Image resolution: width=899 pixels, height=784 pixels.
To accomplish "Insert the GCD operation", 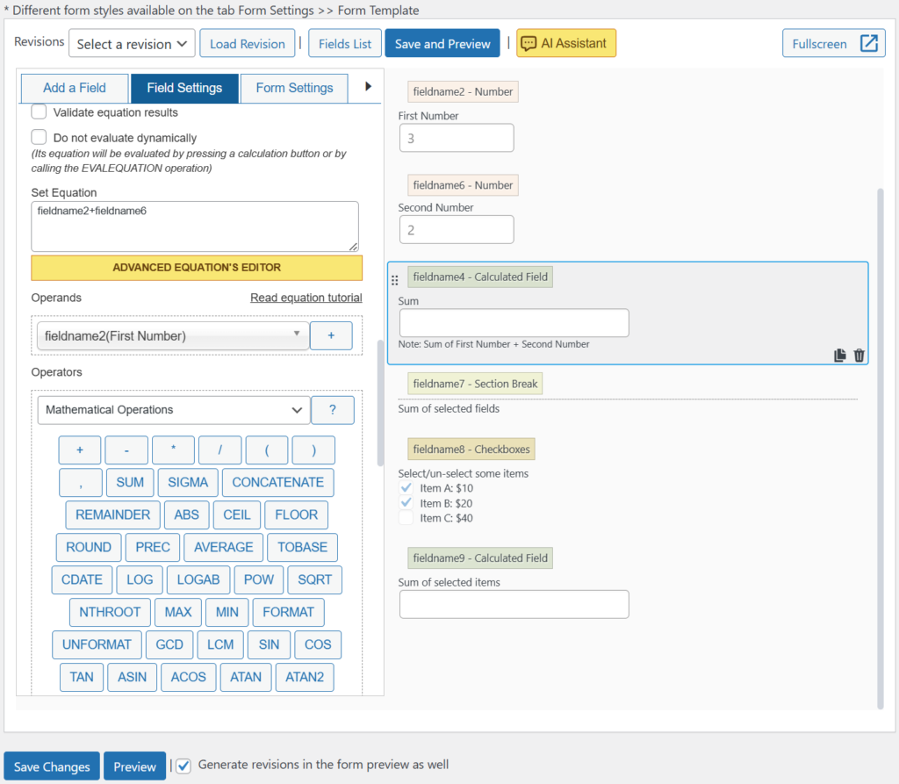I will [169, 644].
